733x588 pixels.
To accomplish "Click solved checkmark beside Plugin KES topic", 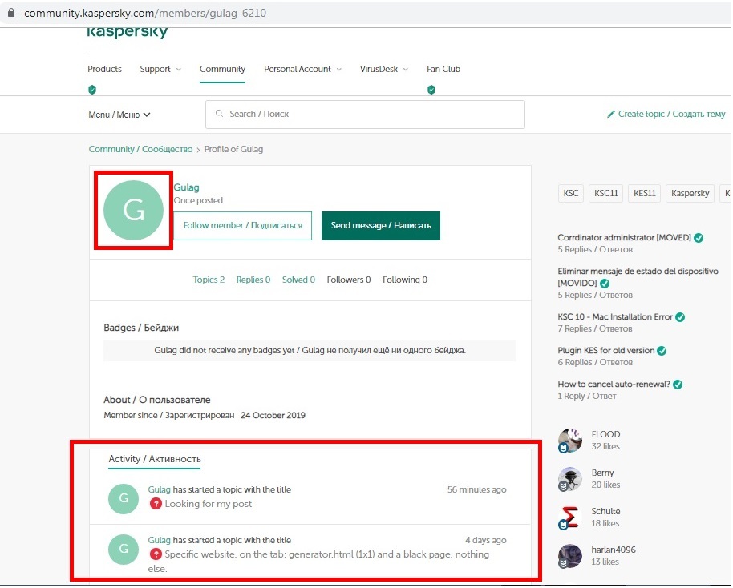I will pos(662,351).
